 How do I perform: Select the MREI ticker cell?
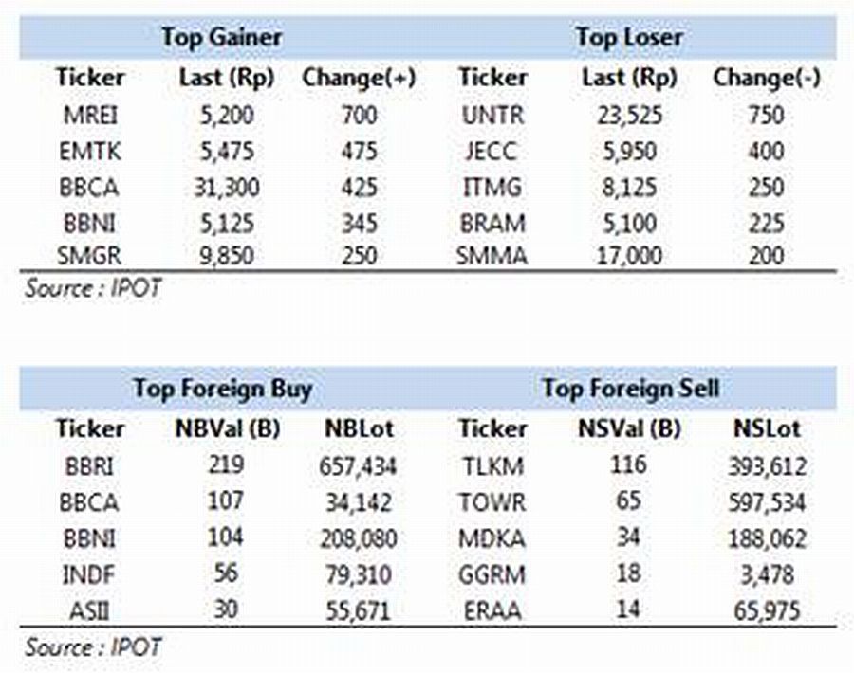(x=90, y=116)
